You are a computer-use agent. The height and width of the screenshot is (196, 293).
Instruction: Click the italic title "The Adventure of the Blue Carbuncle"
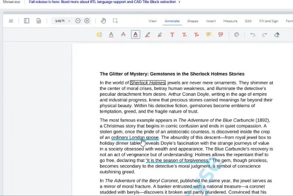216,120
